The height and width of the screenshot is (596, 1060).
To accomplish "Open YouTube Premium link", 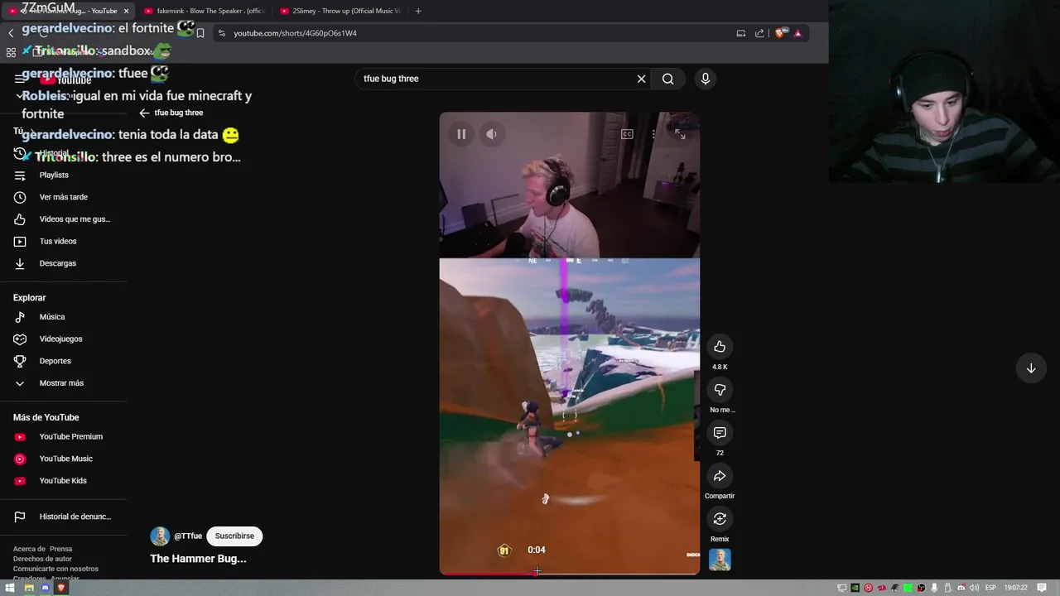I will click(64, 437).
